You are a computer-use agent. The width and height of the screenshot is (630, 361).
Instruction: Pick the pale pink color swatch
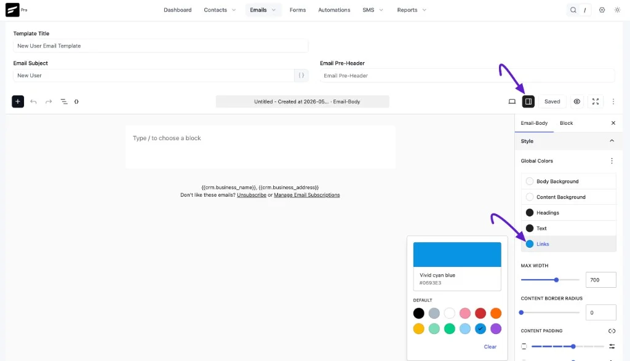[x=465, y=313]
